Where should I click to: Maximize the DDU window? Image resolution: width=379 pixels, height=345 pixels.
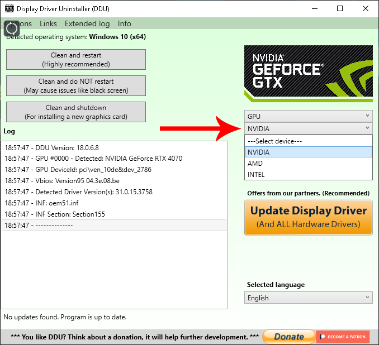[x=340, y=9]
